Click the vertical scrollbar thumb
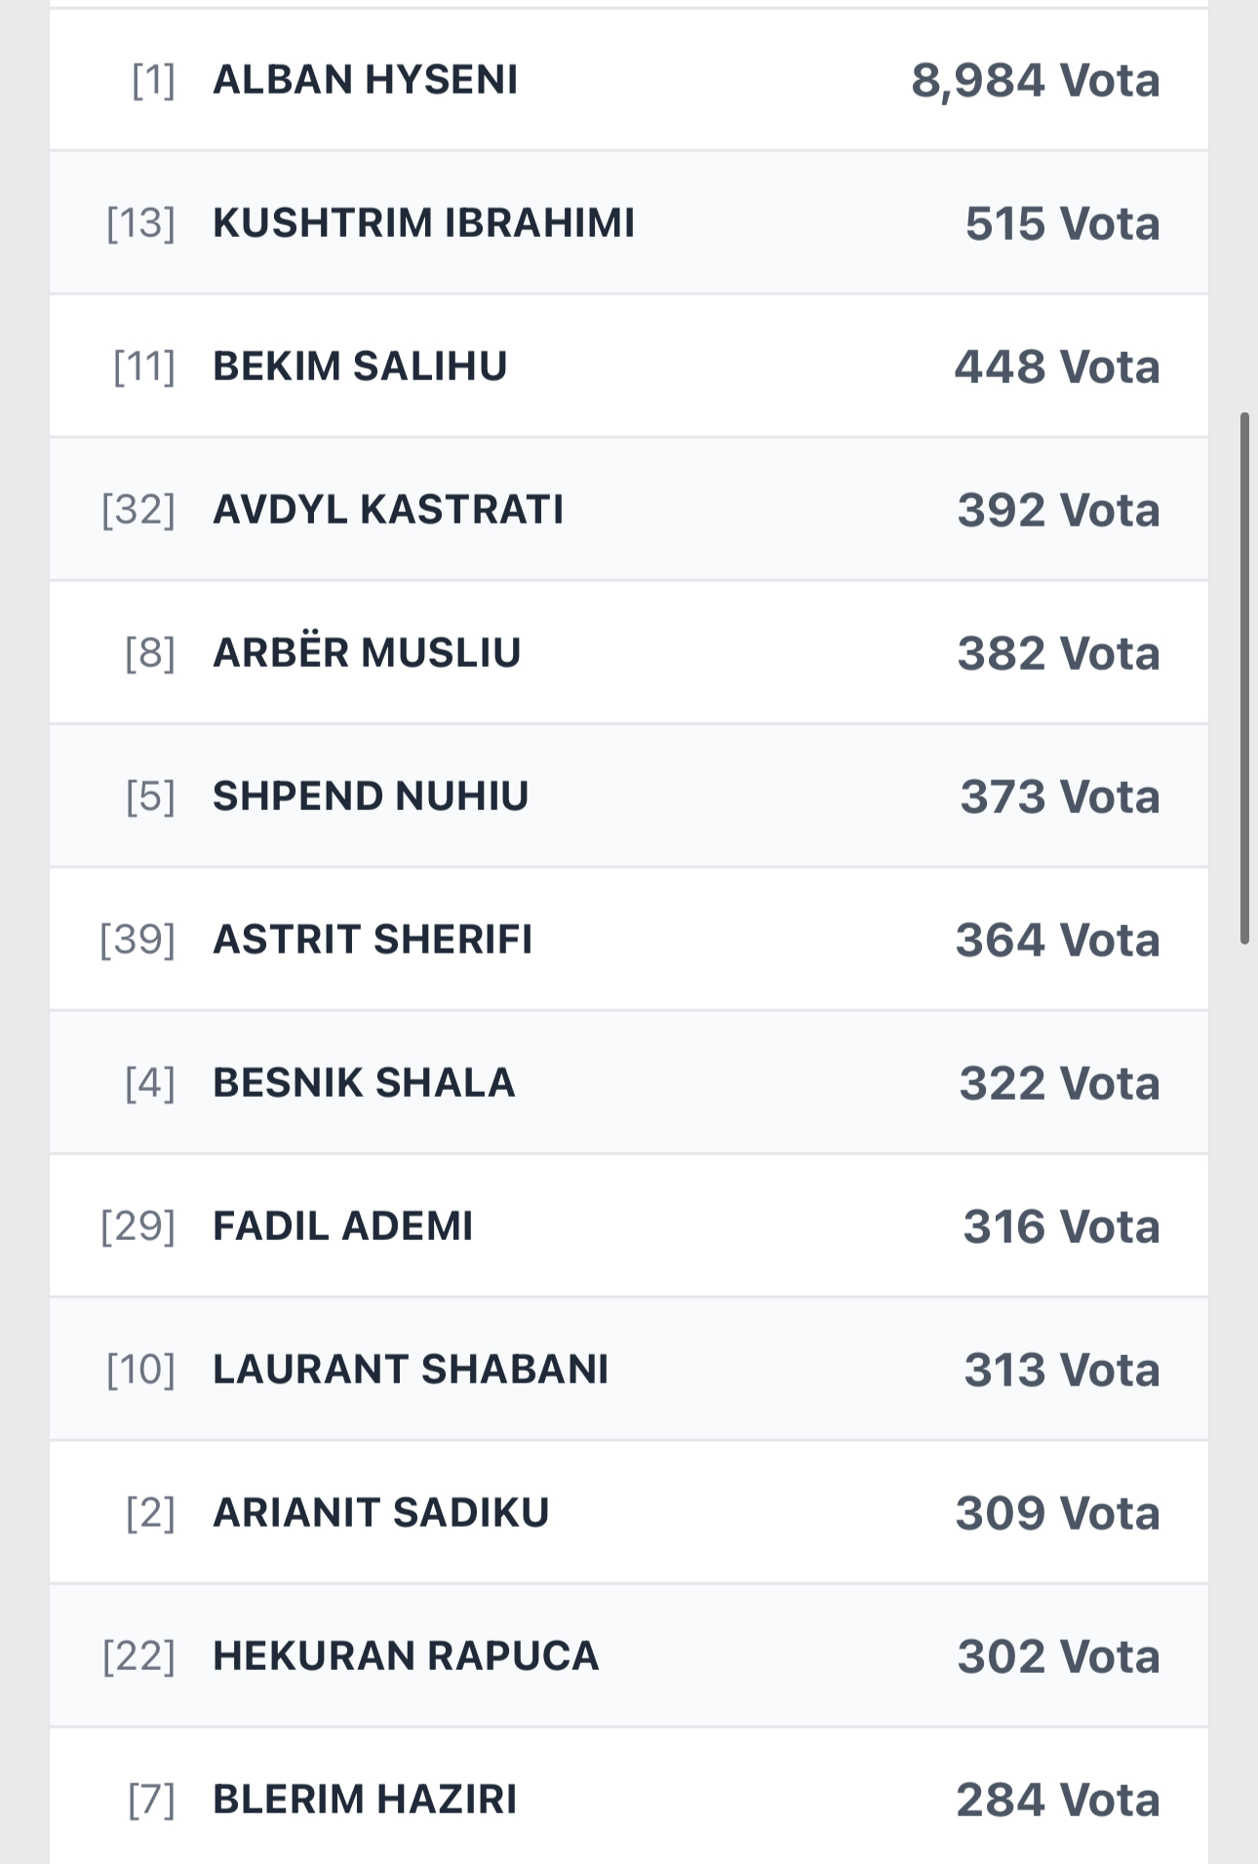The width and height of the screenshot is (1258, 1864). tap(1244, 678)
